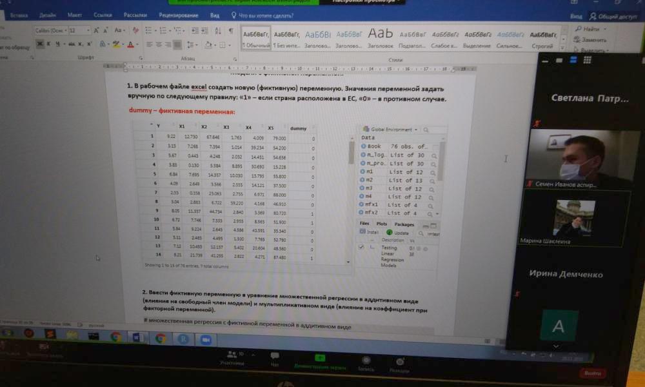
Task: Apply the Обычный style
Action: click(256, 38)
